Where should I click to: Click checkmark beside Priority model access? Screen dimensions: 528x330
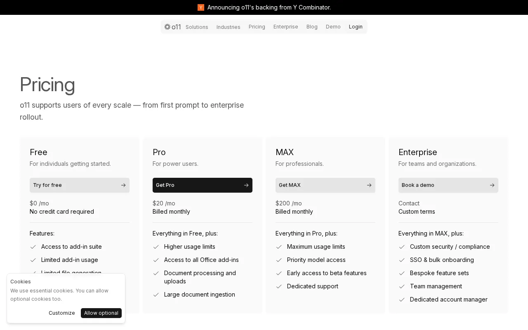pos(279,260)
